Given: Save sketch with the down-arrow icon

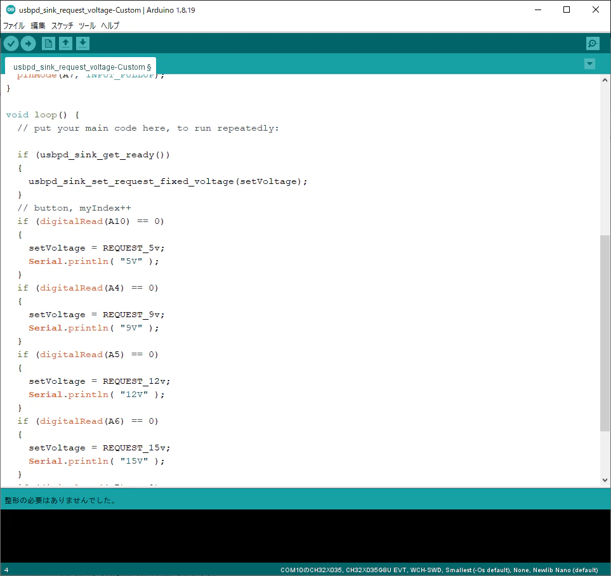Looking at the screenshot, I should coord(82,44).
